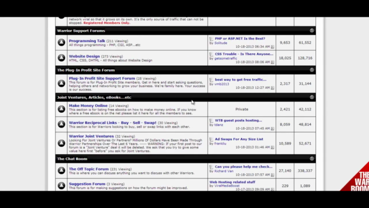Collapse The Chat Room category

(x=312, y=159)
